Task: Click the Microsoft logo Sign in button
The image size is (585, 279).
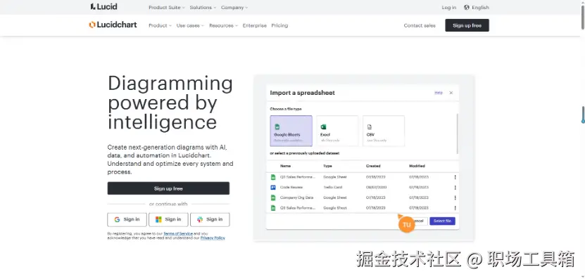Action: click(168, 219)
